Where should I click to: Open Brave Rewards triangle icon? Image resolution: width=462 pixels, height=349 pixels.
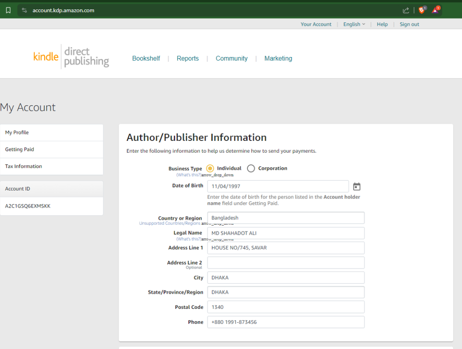(436, 10)
